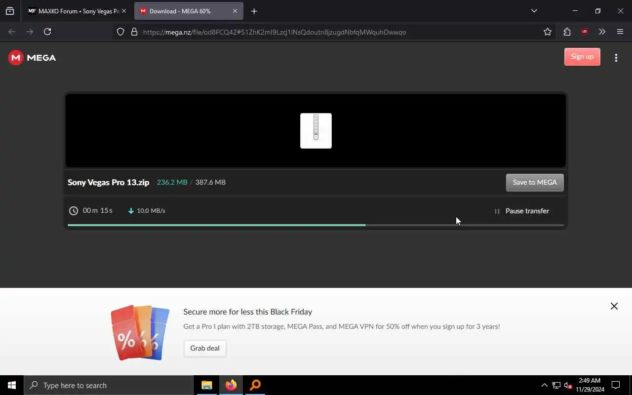The height and width of the screenshot is (395, 632).
Task: Open the orange magnifier taskbar app
Action: 255,385
